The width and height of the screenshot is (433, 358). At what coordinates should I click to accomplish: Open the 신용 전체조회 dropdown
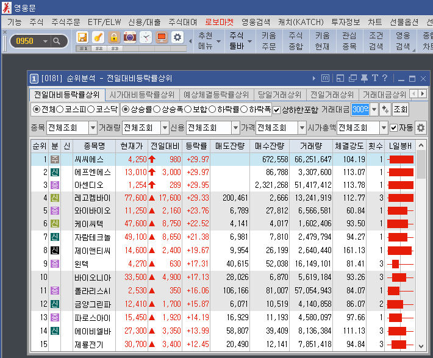(x=235, y=128)
